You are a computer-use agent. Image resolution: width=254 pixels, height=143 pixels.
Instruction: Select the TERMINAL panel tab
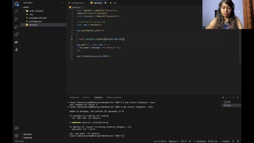98,97
